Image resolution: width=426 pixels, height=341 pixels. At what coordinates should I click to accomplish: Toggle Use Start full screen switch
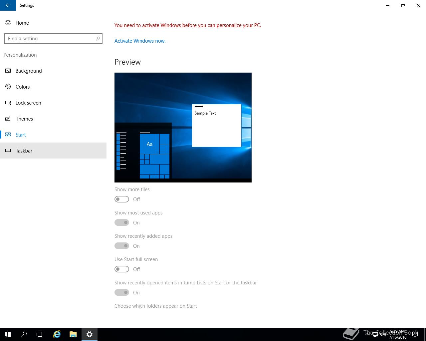122,269
